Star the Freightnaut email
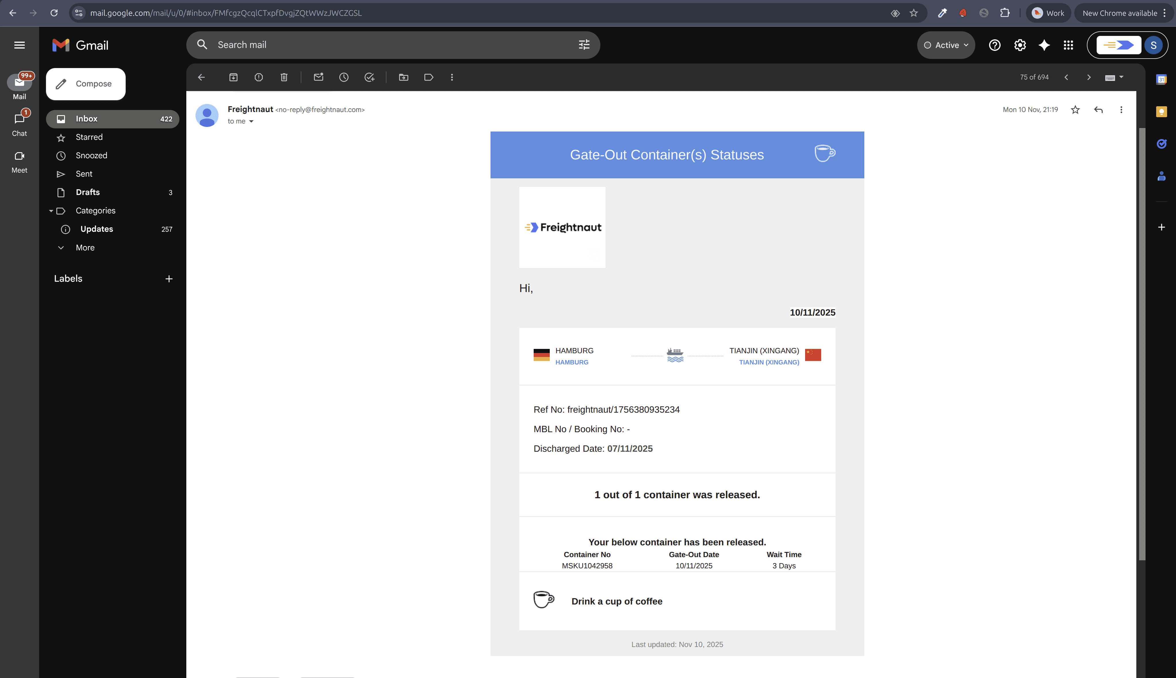The image size is (1176, 678). coord(1075,110)
